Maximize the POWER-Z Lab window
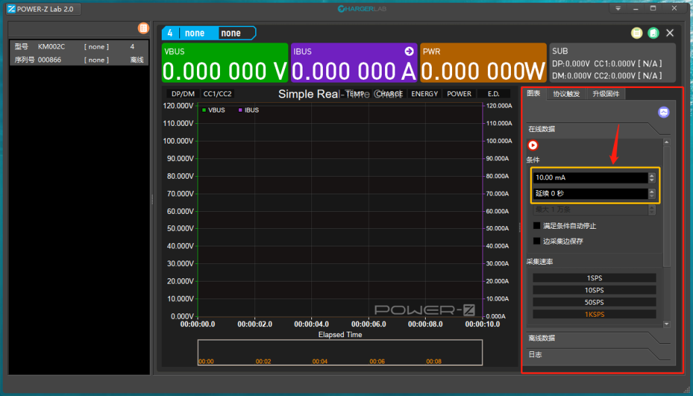This screenshot has width=693, height=396. 653,8
